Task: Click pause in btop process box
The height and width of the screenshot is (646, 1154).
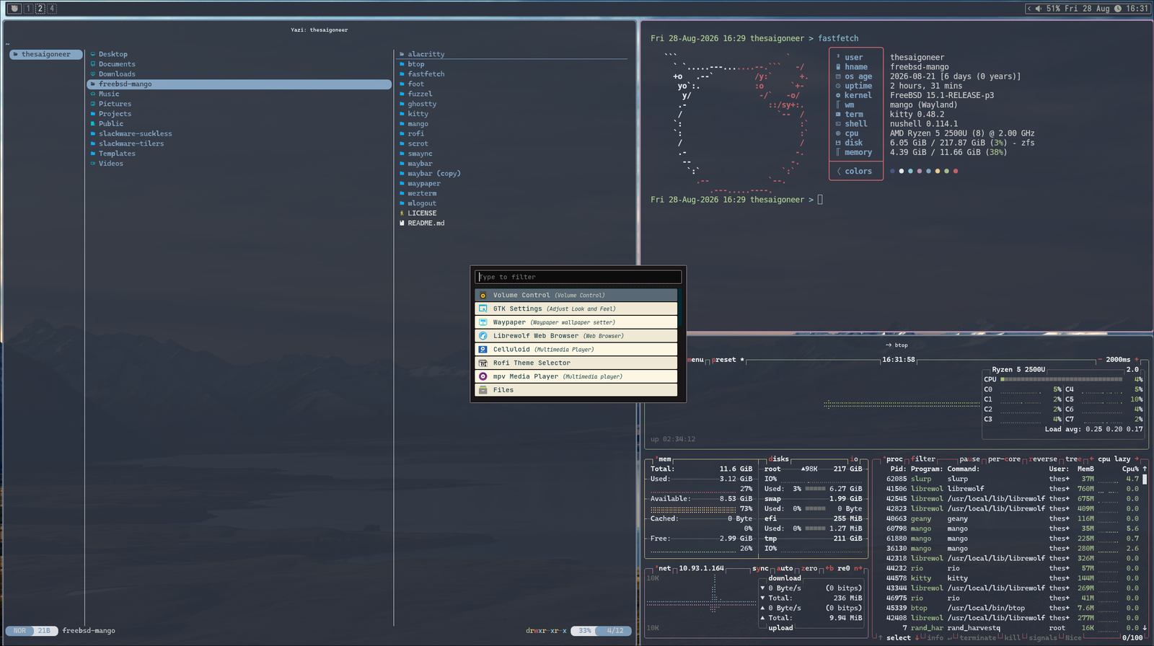Action: (x=970, y=459)
